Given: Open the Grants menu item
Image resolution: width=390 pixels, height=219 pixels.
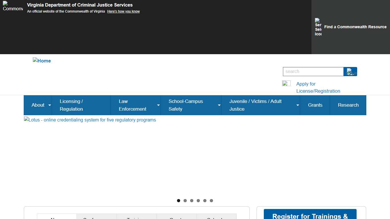Looking at the screenshot, I should pyautogui.click(x=315, y=105).
